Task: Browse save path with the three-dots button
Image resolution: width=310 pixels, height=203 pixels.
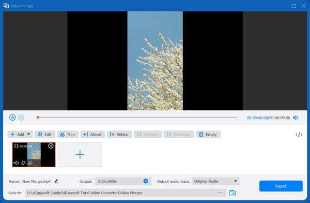Action: pyautogui.click(x=220, y=193)
